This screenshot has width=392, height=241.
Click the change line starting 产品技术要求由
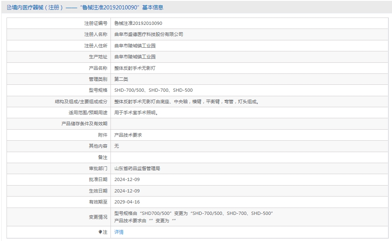pyautogui.click(x=145, y=221)
